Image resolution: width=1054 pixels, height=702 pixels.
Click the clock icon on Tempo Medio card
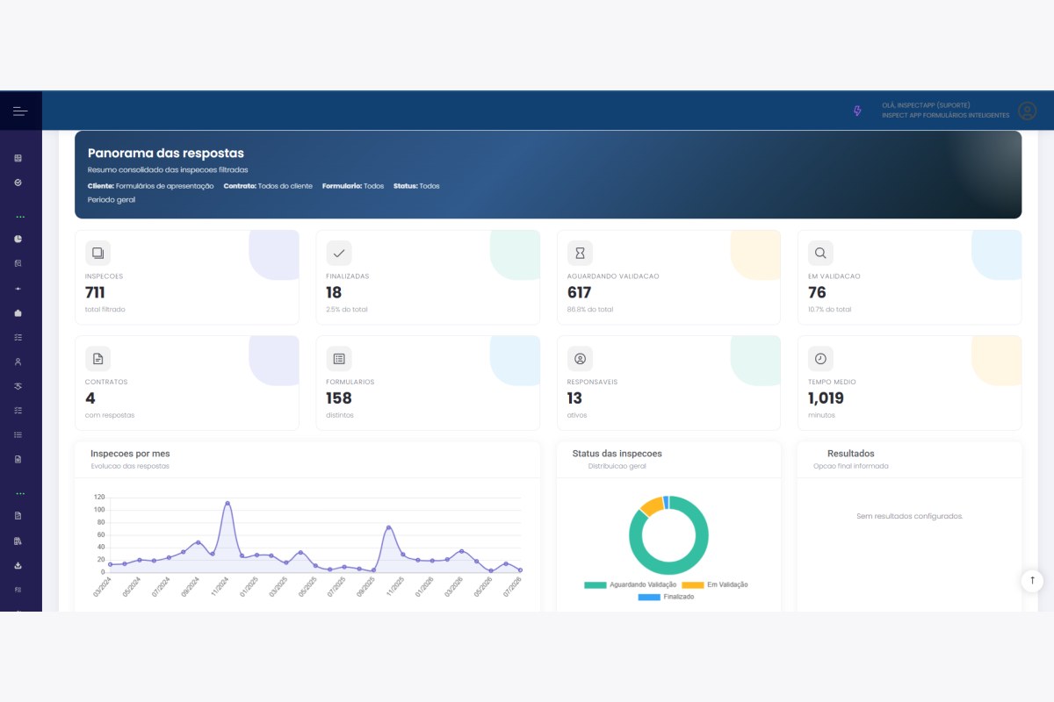[x=820, y=358]
